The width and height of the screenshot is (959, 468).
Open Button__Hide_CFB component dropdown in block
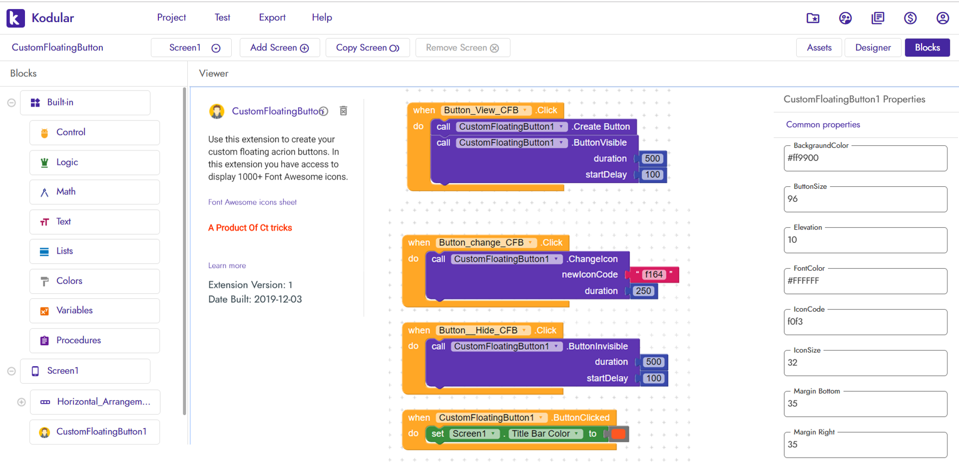tap(524, 331)
